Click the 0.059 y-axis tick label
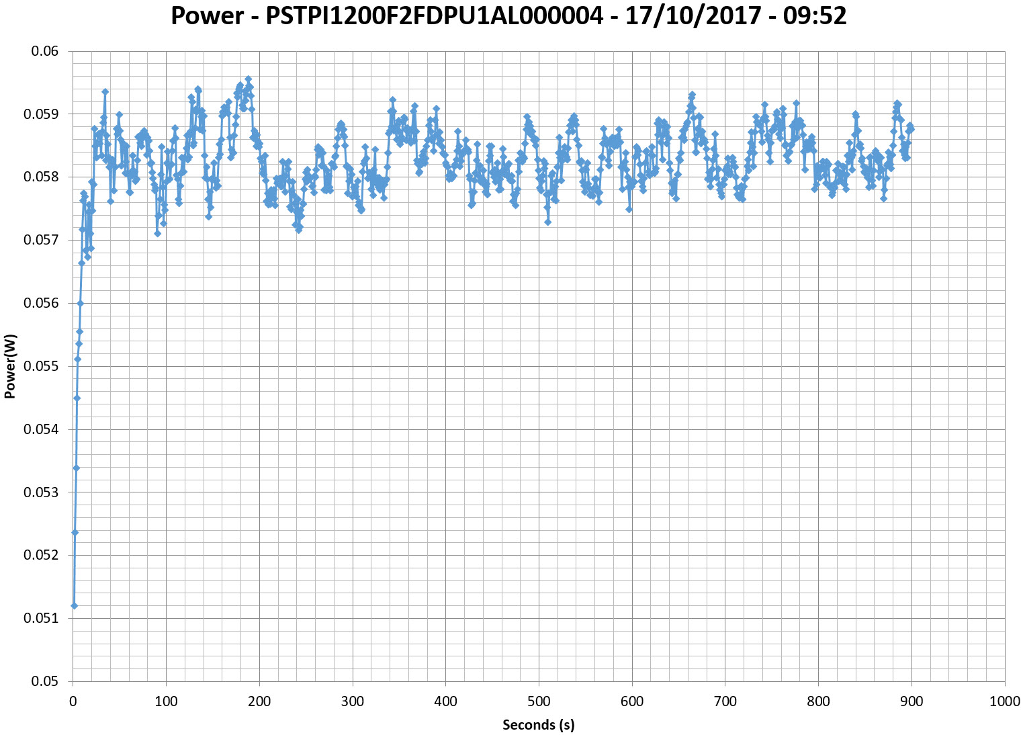The height and width of the screenshot is (735, 1023). [42, 114]
